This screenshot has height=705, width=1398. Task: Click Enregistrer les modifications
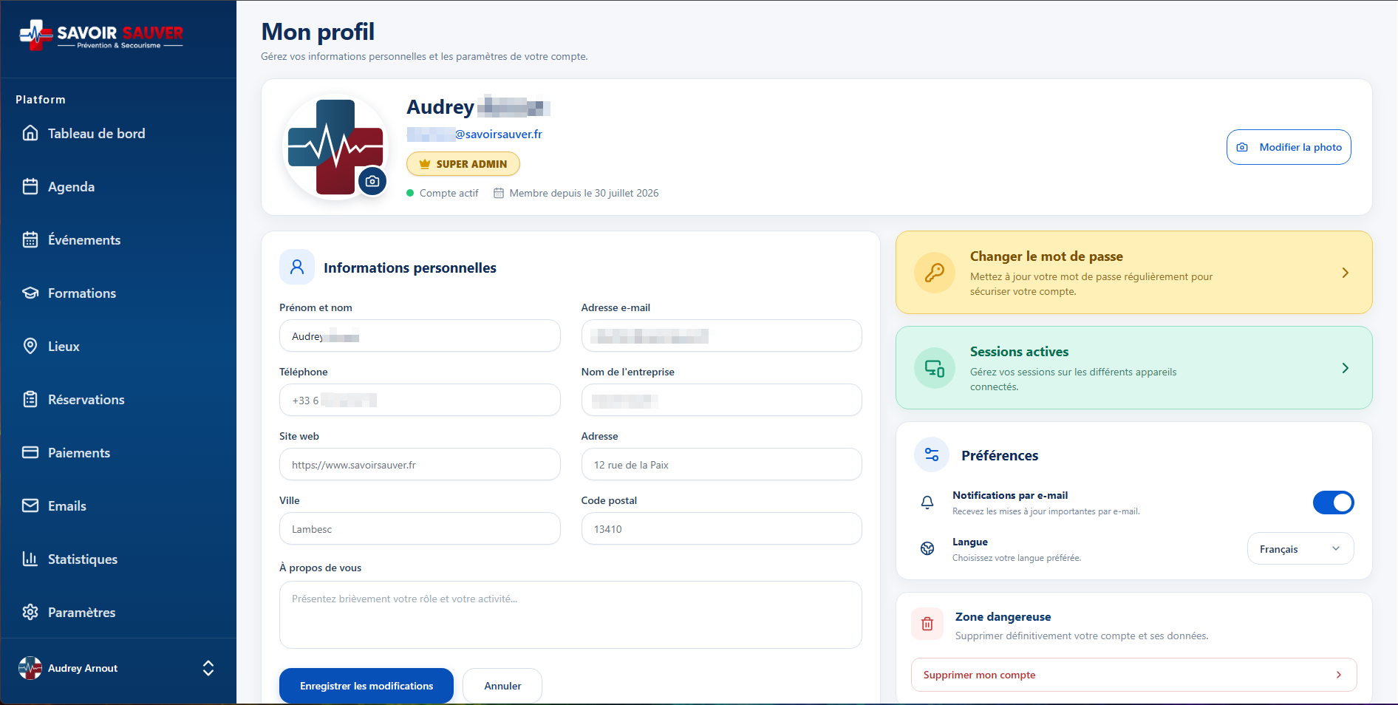tap(366, 686)
